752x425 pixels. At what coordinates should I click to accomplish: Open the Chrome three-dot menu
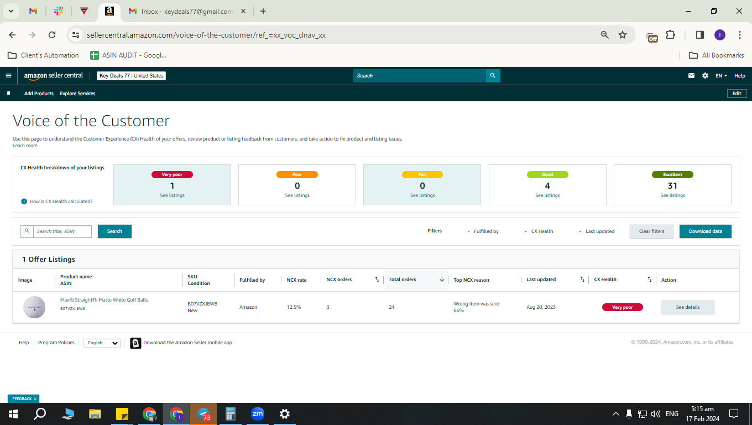pyautogui.click(x=740, y=35)
